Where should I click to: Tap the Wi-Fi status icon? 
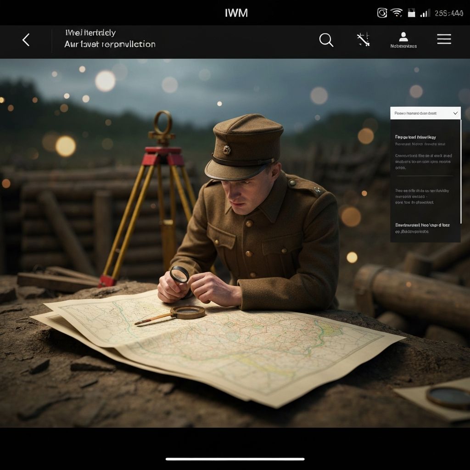click(397, 13)
